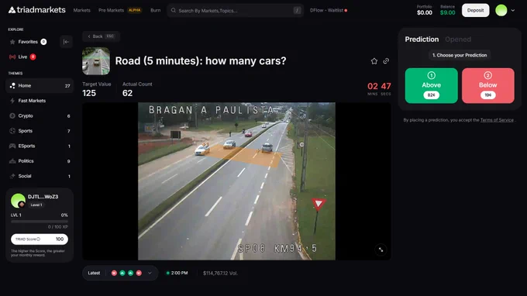Click the user profile card avatar

tap(18, 201)
